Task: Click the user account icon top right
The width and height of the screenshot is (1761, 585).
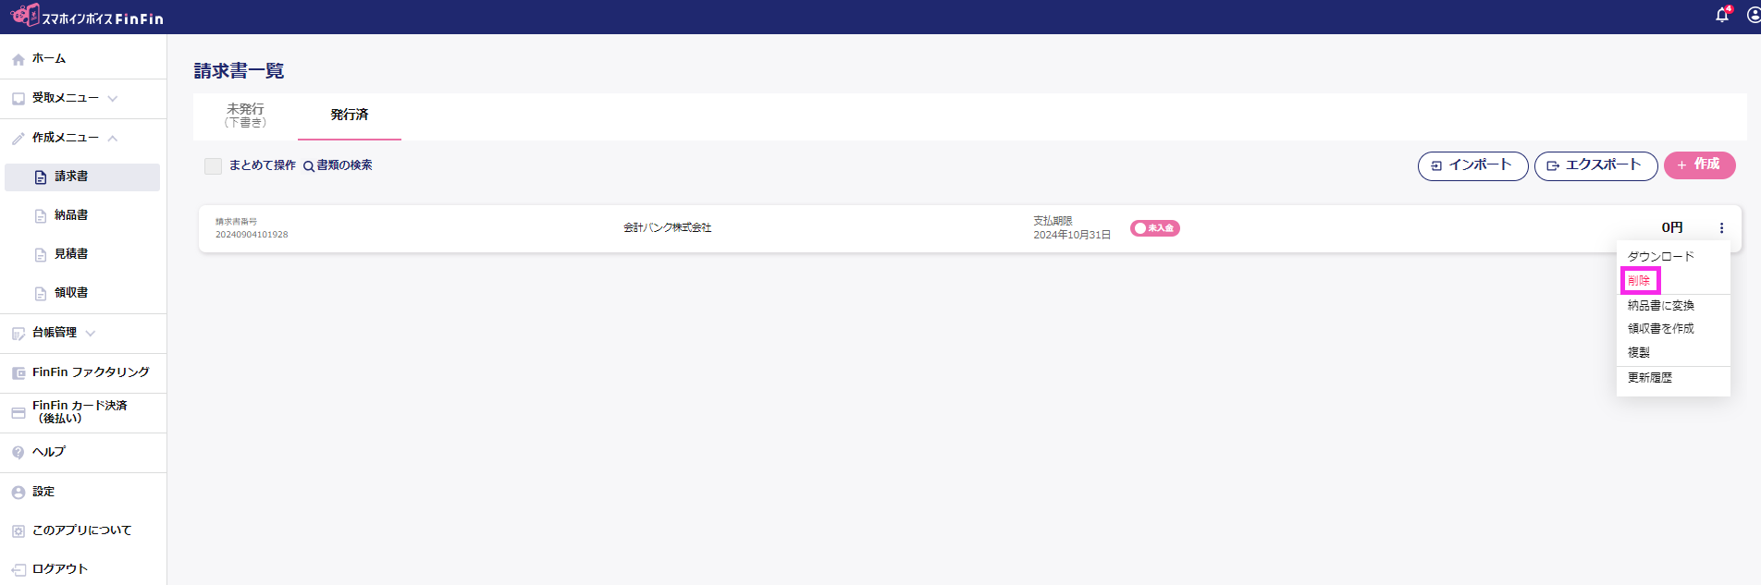Action: pos(1753,15)
